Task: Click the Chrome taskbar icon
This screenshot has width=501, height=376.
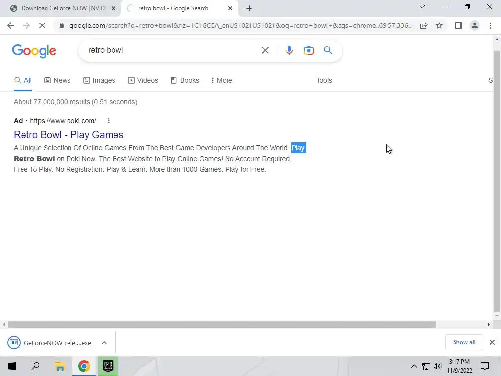Action: (84, 366)
